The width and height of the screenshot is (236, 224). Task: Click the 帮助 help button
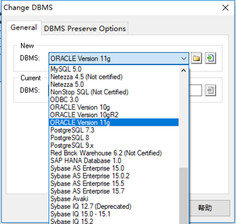[209, 208]
